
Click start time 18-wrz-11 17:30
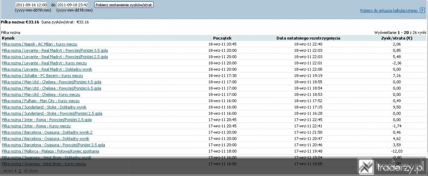pos(222,76)
